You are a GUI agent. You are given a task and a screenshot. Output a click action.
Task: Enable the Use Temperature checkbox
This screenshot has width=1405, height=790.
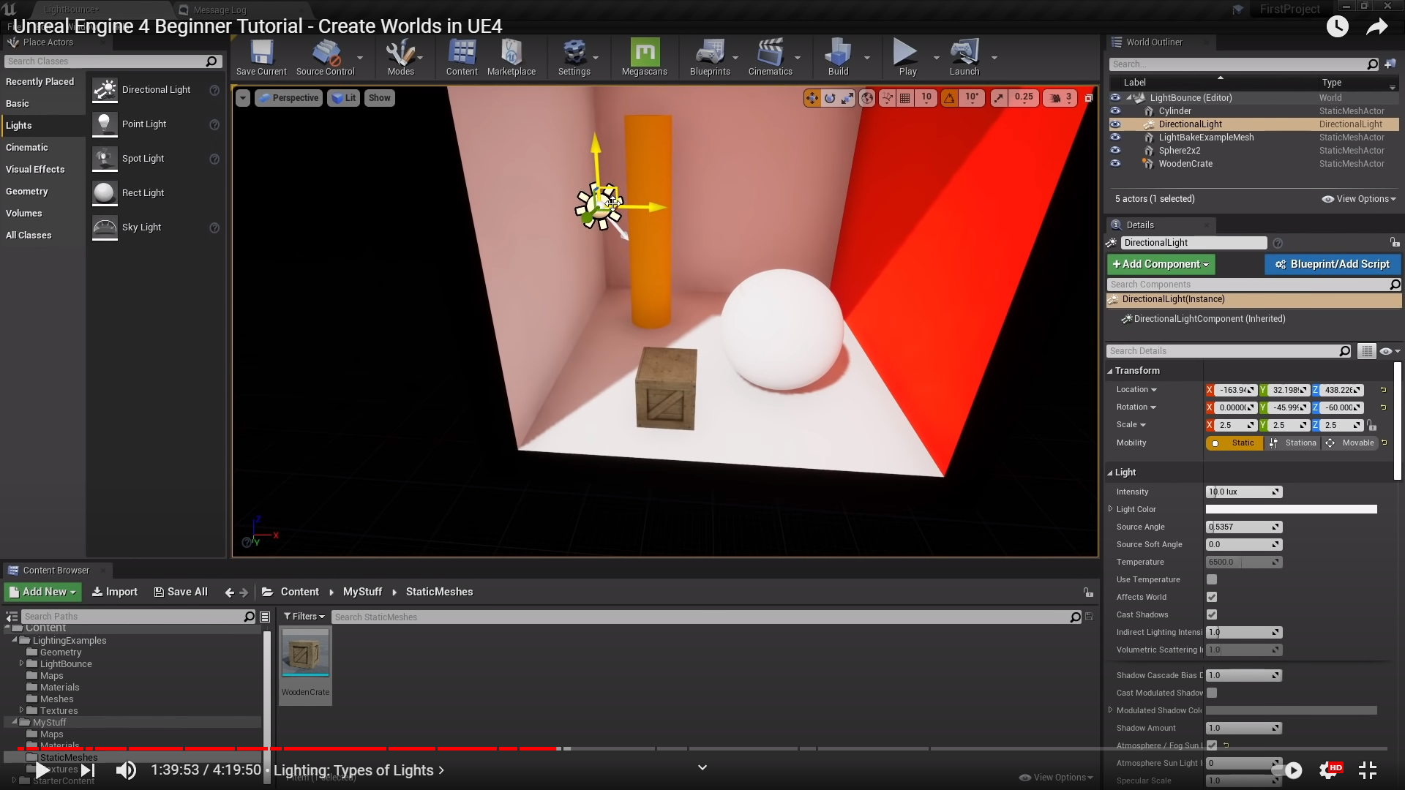tap(1212, 579)
